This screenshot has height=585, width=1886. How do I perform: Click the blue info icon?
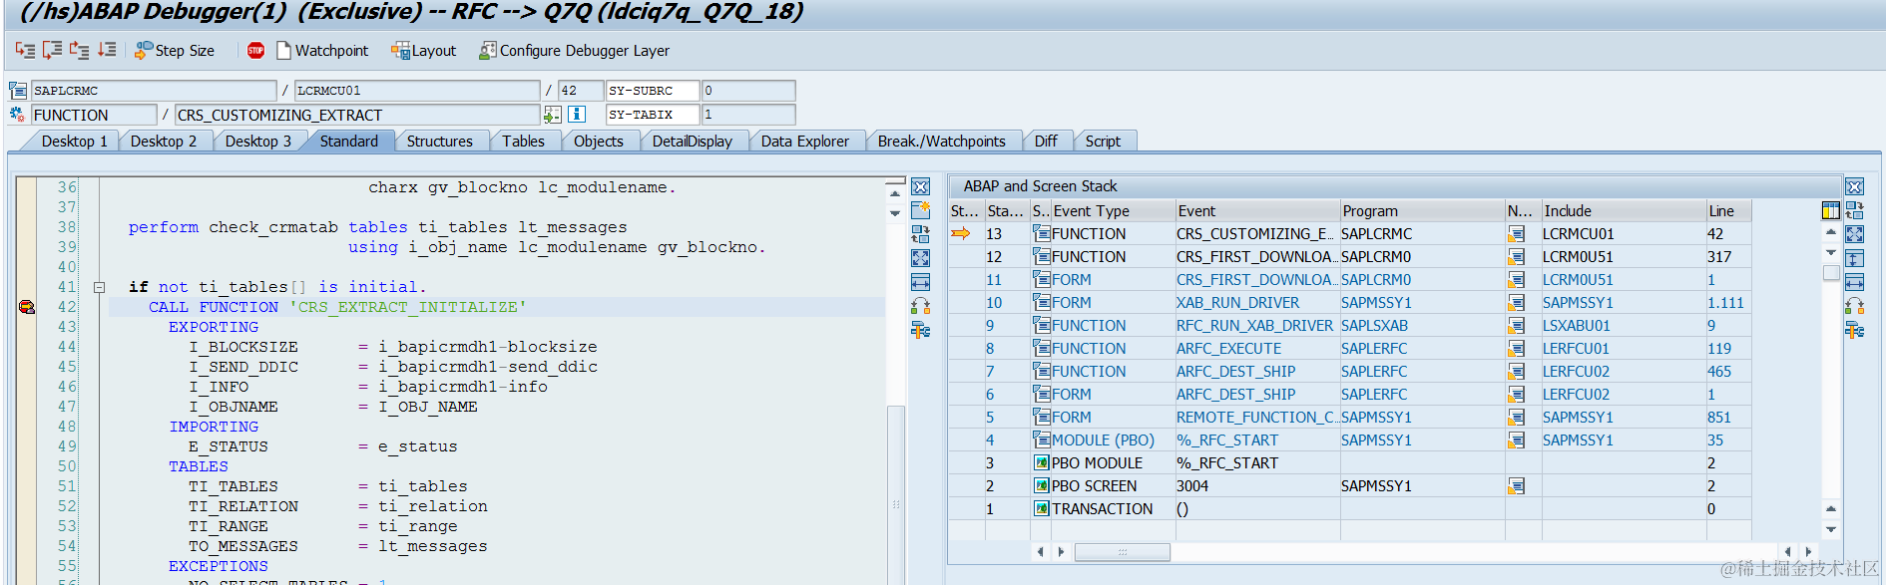point(576,115)
